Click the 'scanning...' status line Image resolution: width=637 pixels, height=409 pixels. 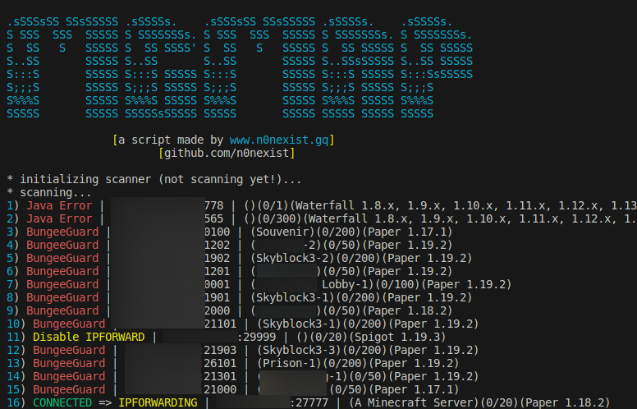pos(49,192)
